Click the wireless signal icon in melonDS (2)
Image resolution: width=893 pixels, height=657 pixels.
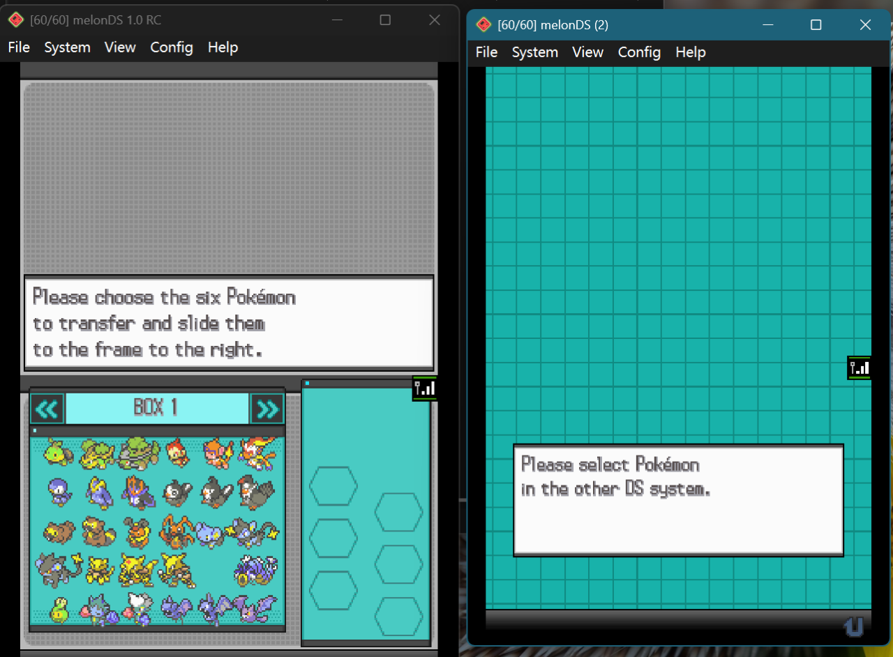tap(859, 368)
